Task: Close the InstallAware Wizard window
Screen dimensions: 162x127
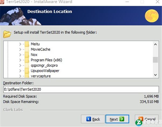Action: [x=158, y=2]
